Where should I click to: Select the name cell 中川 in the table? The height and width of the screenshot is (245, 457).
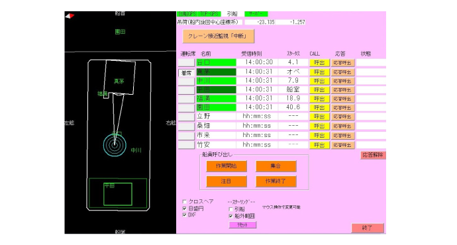[217, 81]
